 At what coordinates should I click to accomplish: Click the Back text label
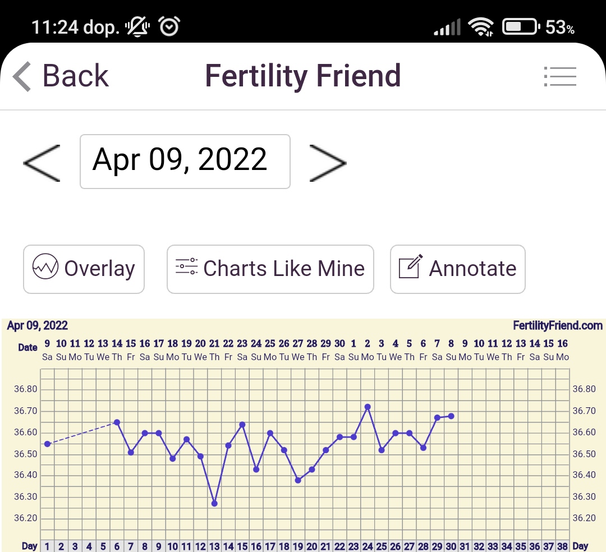tap(75, 76)
